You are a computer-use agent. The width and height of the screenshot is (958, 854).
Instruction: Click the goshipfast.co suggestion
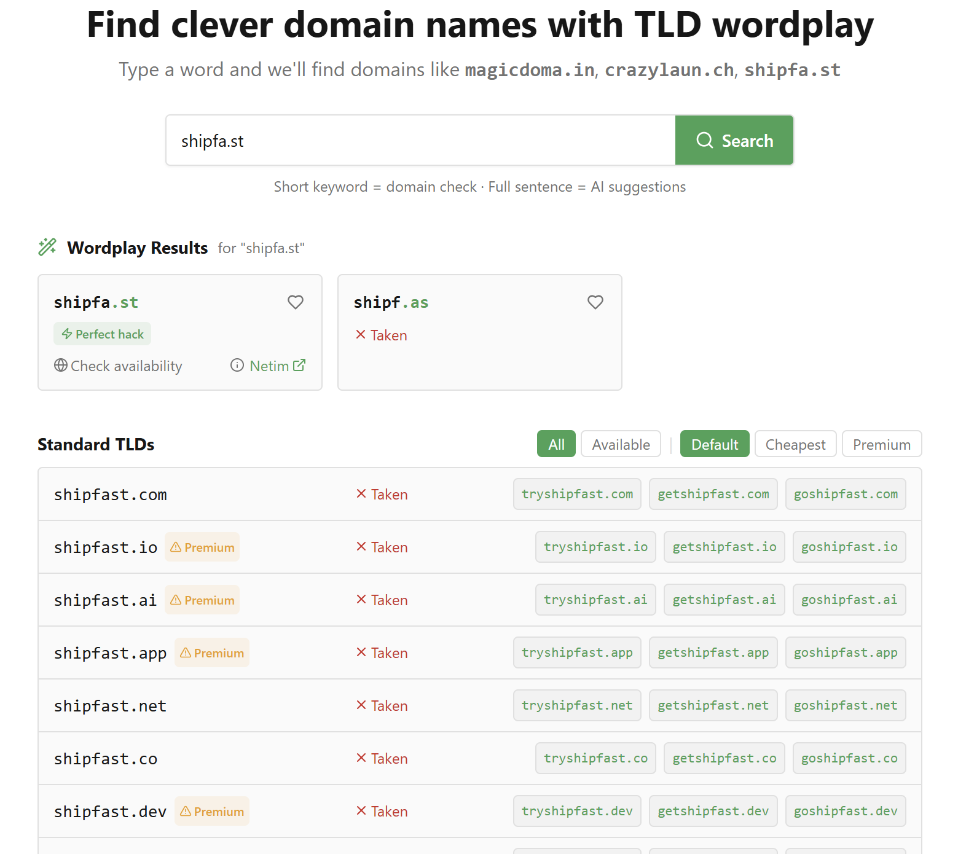[x=849, y=758]
